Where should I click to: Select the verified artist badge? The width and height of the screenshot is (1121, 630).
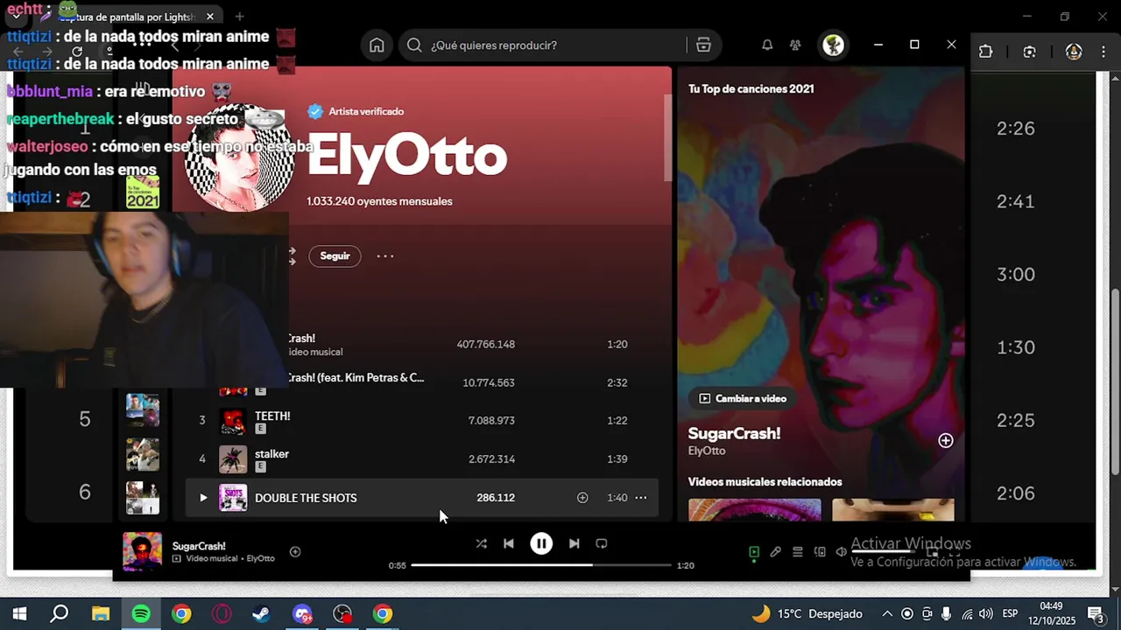[315, 111]
